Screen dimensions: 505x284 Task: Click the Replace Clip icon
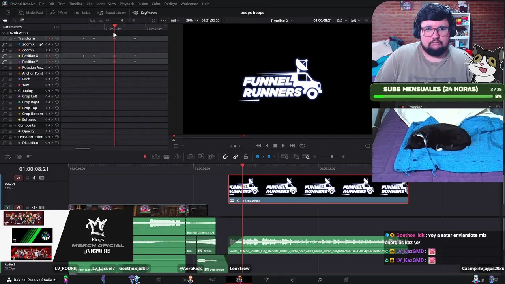(x=211, y=157)
